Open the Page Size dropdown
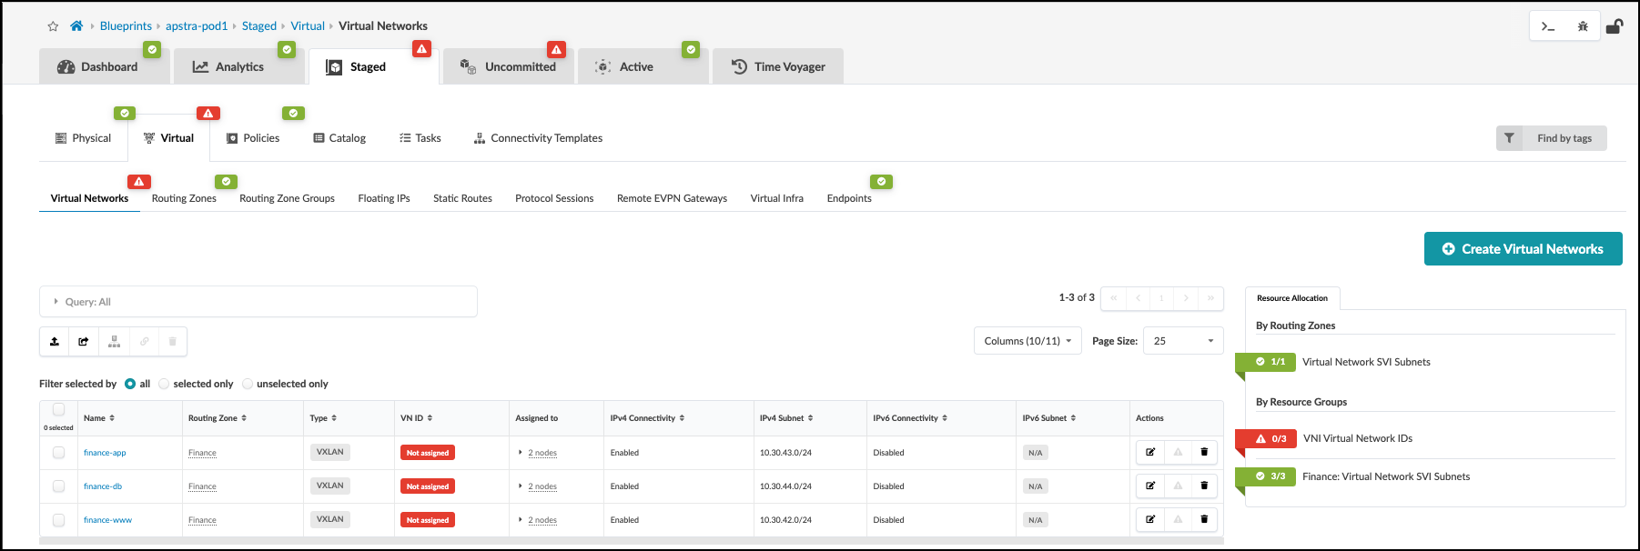This screenshot has width=1640, height=551. pos(1183,341)
